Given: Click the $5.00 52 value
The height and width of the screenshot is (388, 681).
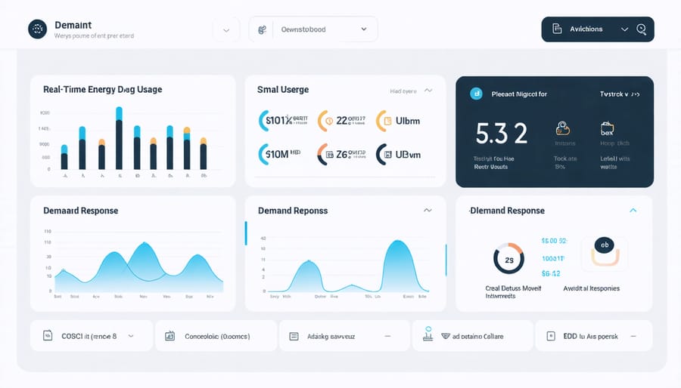Looking at the screenshot, I should [554, 241].
